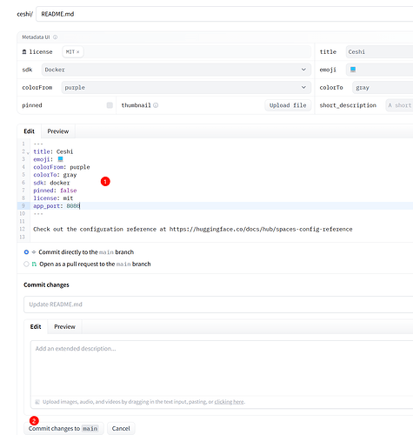Click the title field containing Ceshi
Viewport: 413px width, 435px height.
tap(379, 52)
